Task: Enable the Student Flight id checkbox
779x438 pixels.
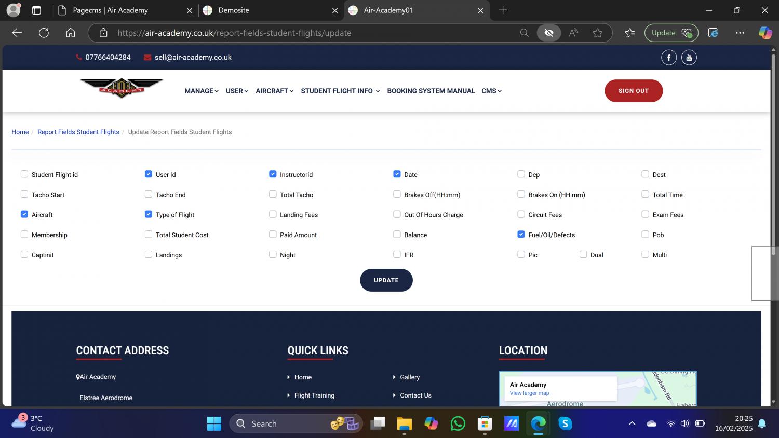Action: 24,174
